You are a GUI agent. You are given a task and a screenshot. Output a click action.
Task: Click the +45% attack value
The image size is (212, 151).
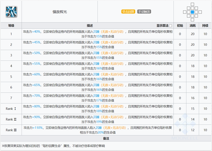(36, 42)
